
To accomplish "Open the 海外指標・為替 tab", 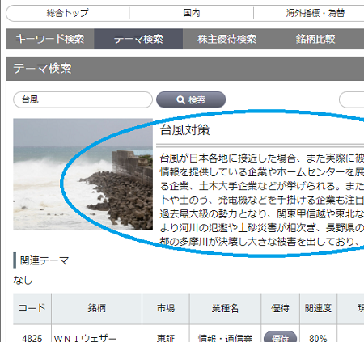I will [315, 13].
